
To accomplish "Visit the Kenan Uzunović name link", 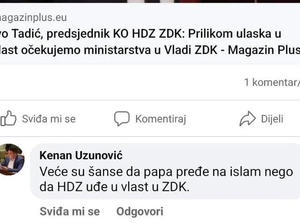I will point(81,155).
